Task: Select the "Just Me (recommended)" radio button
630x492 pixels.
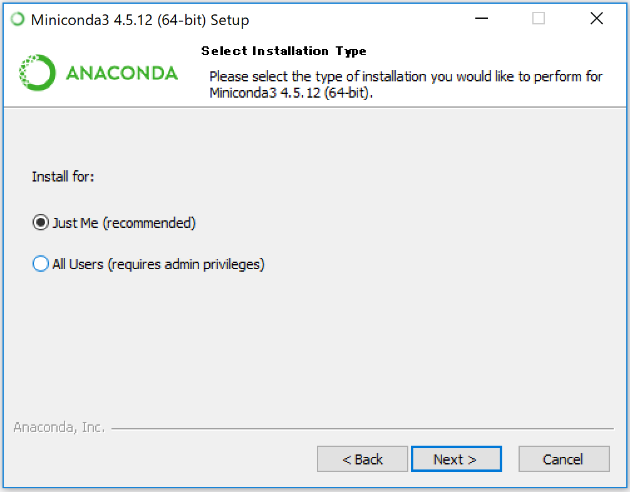Action: [x=41, y=223]
